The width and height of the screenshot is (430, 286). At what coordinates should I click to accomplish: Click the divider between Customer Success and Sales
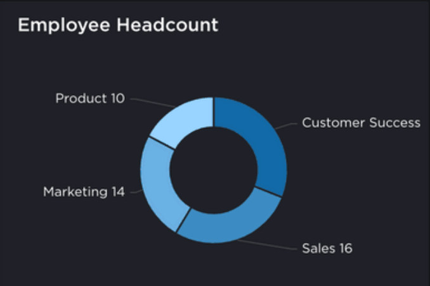[x=269, y=192]
